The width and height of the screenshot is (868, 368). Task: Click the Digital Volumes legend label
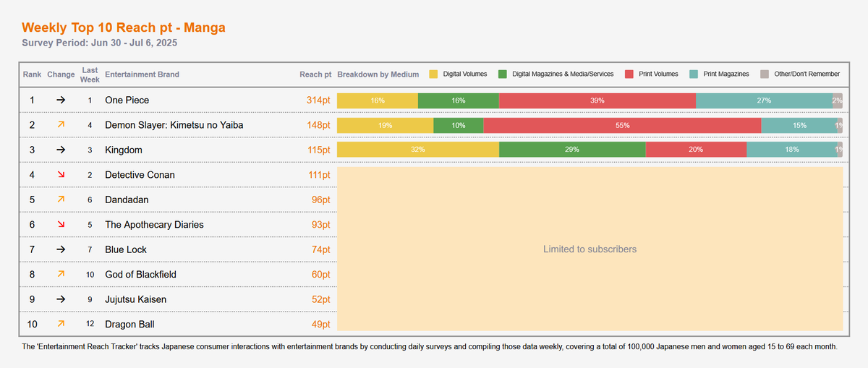click(x=465, y=74)
